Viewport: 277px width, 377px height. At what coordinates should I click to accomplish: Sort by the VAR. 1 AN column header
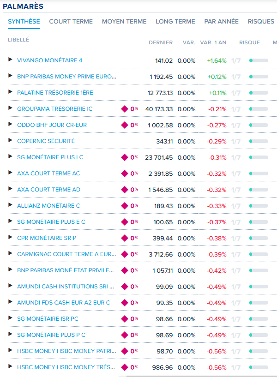[213, 42]
